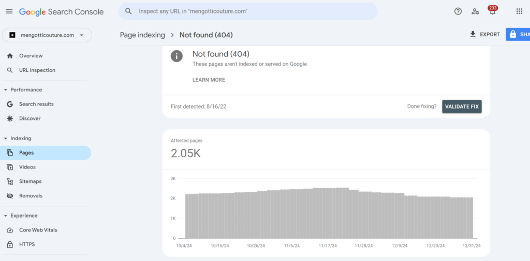Click the Discover asterisk icon
Viewport: 530px width, 261px height.
pos(10,118)
